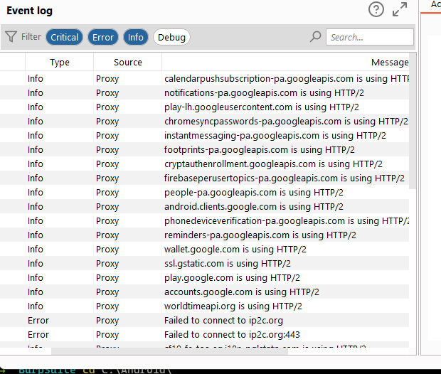Toggle the Error filter
441x374 pixels.
[x=103, y=37]
